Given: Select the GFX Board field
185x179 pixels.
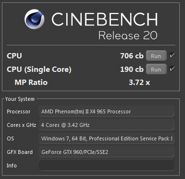Looking at the screenshot, I should (107, 152).
